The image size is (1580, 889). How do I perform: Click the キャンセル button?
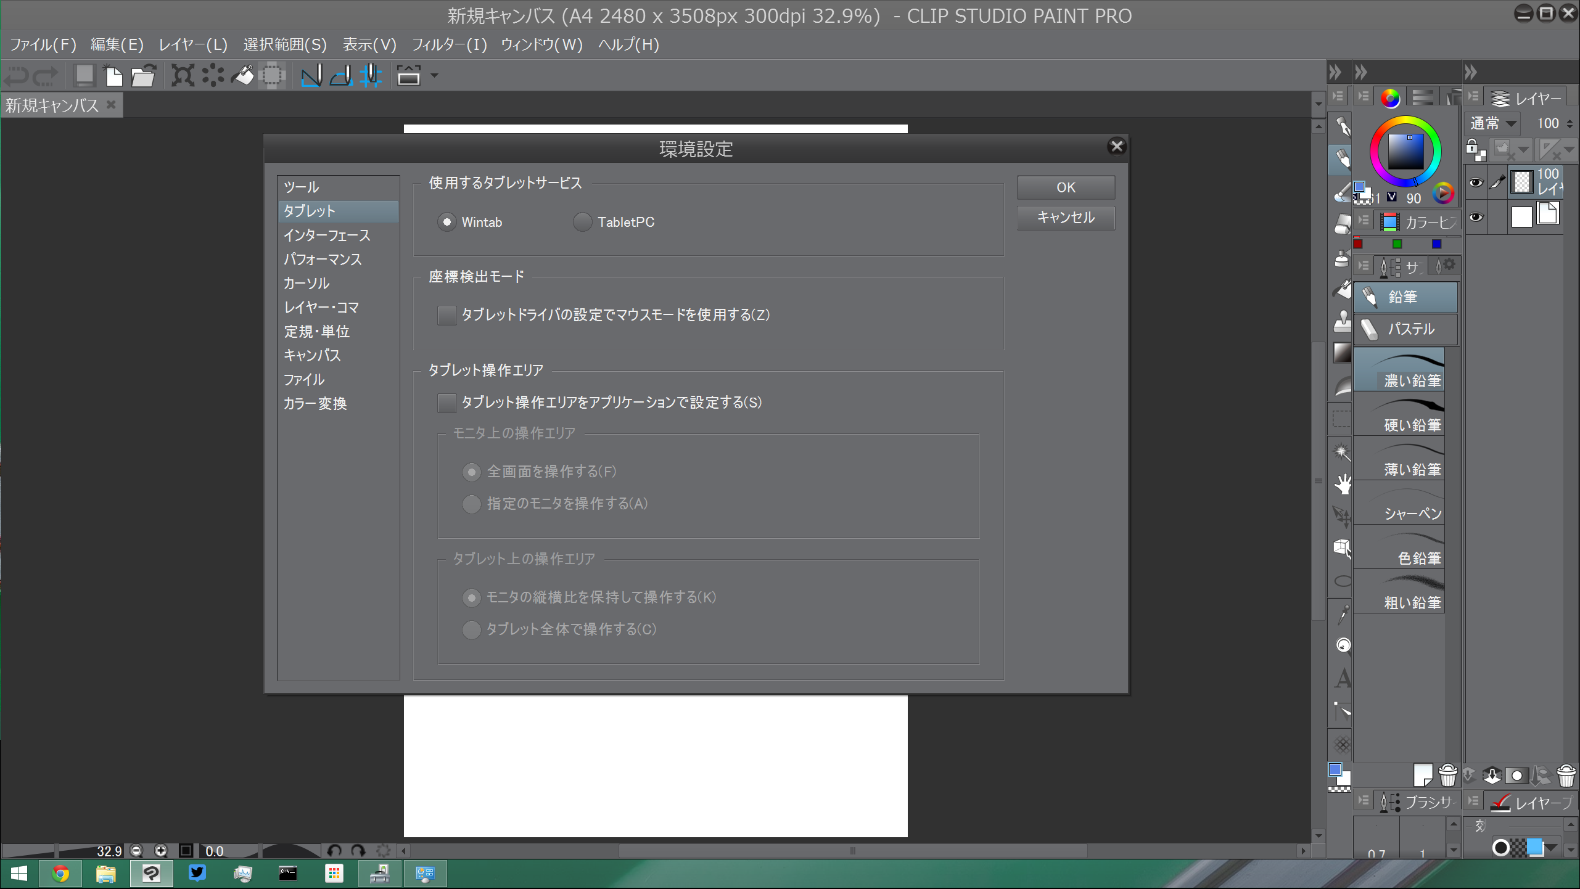pos(1065,218)
